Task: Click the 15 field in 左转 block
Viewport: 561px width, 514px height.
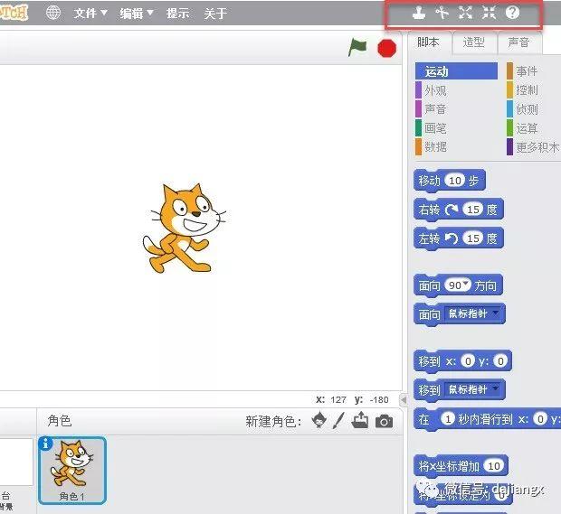Action: [473, 238]
